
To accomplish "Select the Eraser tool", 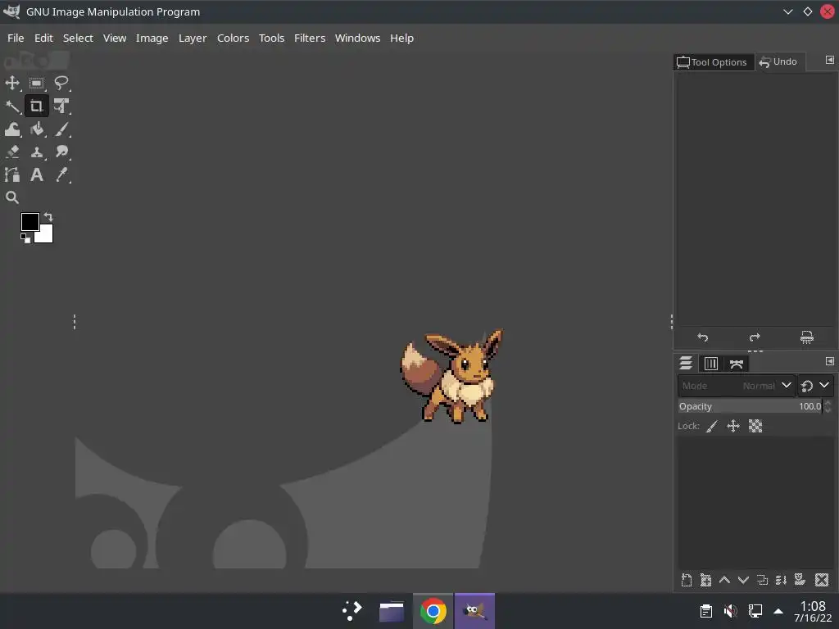I will (12, 152).
